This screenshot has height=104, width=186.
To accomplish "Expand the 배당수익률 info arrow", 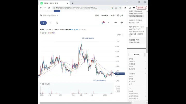I will coord(130,36).
